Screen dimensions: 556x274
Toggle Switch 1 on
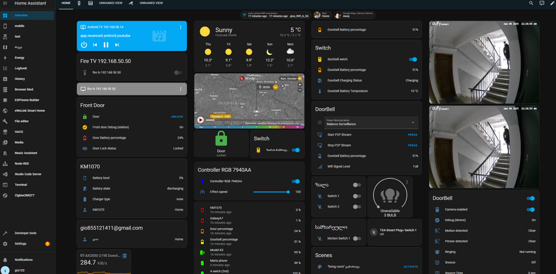click(x=357, y=196)
